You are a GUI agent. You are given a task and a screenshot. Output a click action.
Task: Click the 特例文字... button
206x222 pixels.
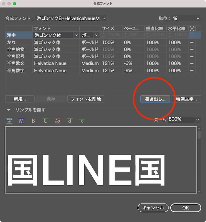tap(186, 99)
